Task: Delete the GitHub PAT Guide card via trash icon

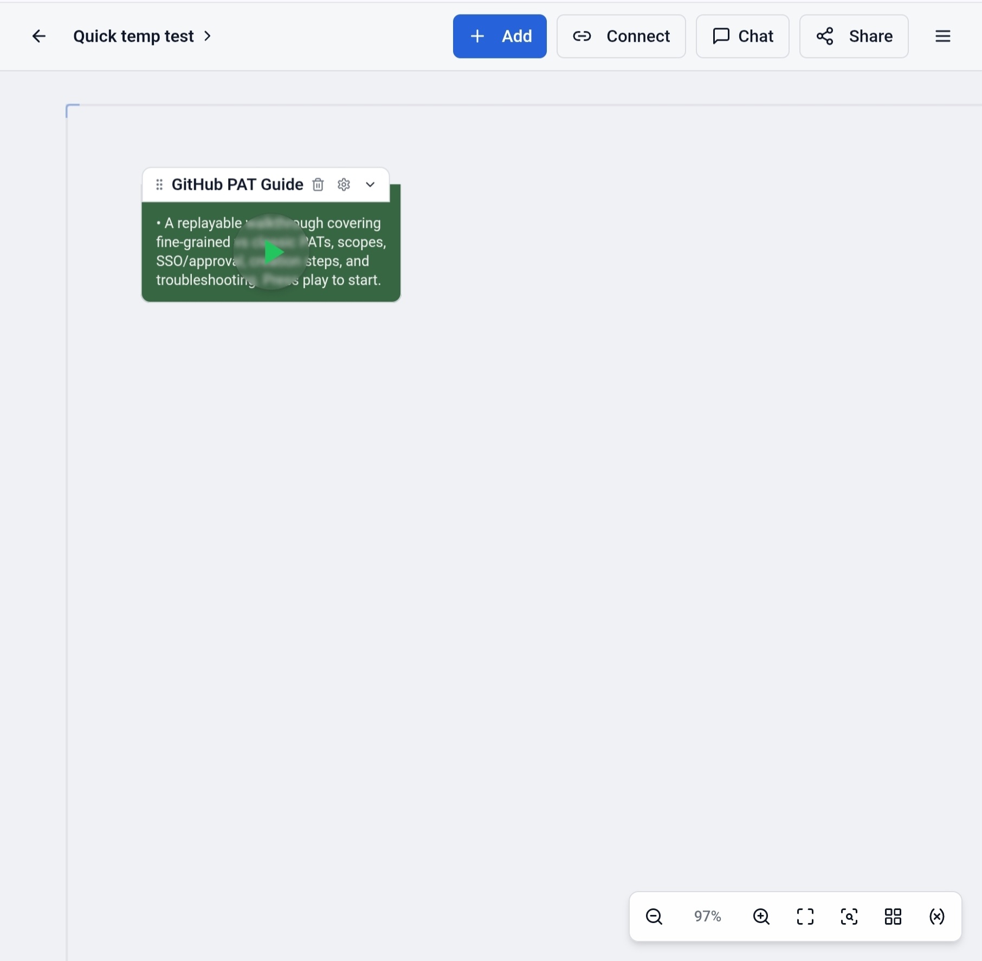Action: point(318,185)
